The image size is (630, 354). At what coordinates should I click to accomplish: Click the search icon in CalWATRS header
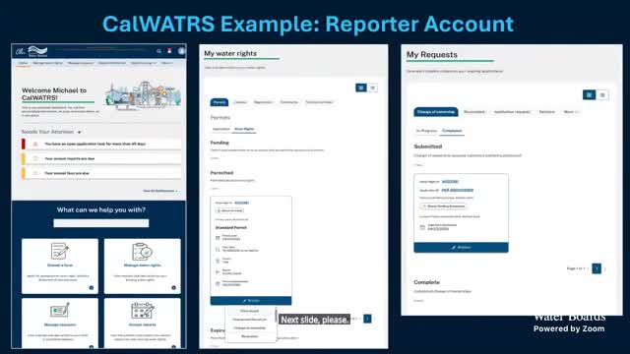tap(158, 51)
